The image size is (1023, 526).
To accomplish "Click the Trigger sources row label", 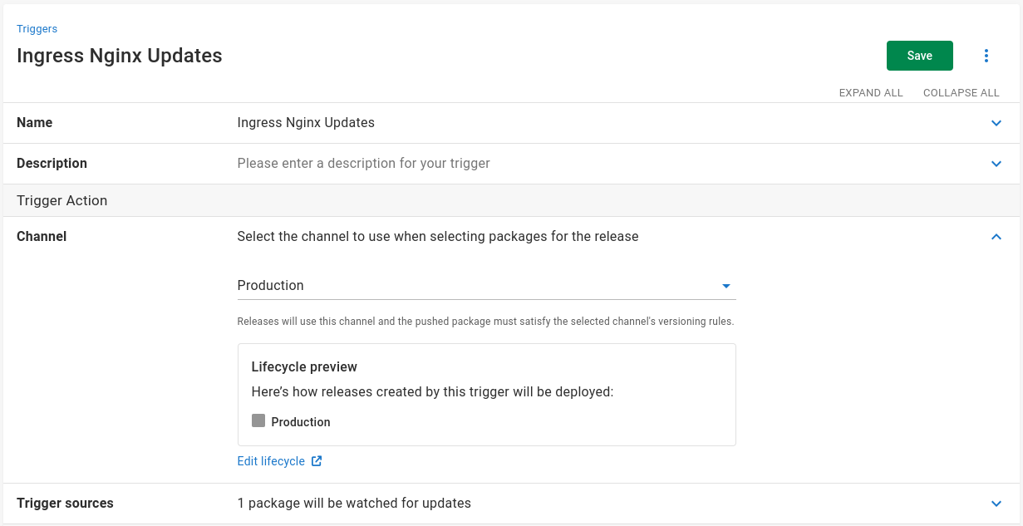I will 65,504.
